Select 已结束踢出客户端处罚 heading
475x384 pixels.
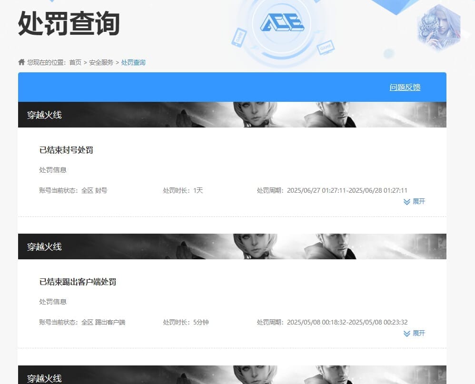pyautogui.click(x=78, y=282)
